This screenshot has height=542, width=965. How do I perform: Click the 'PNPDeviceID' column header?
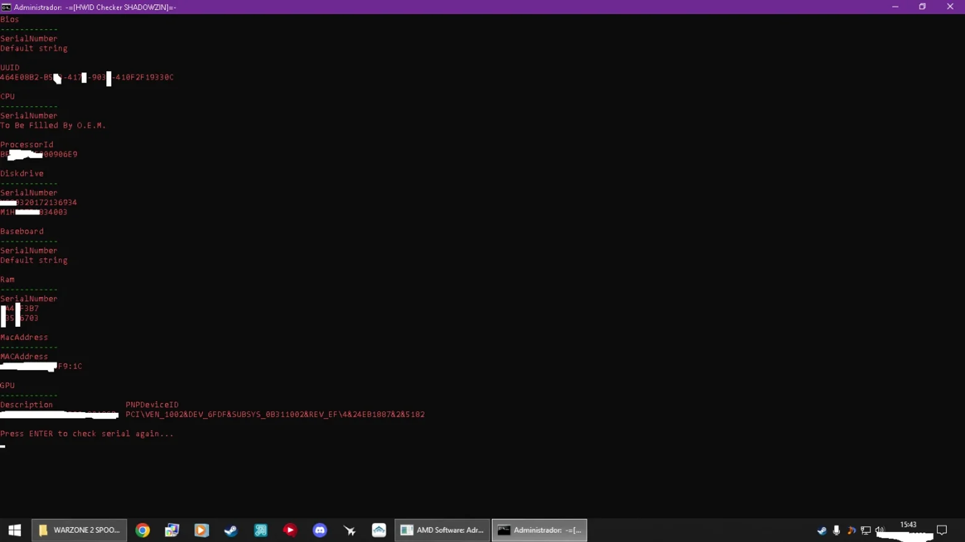click(x=152, y=405)
